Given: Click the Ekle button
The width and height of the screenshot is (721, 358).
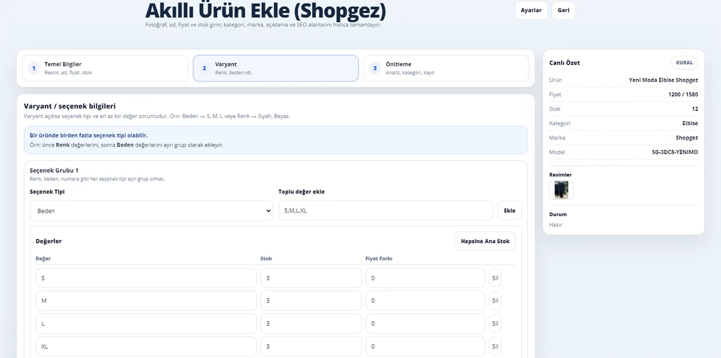Looking at the screenshot, I should (509, 210).
